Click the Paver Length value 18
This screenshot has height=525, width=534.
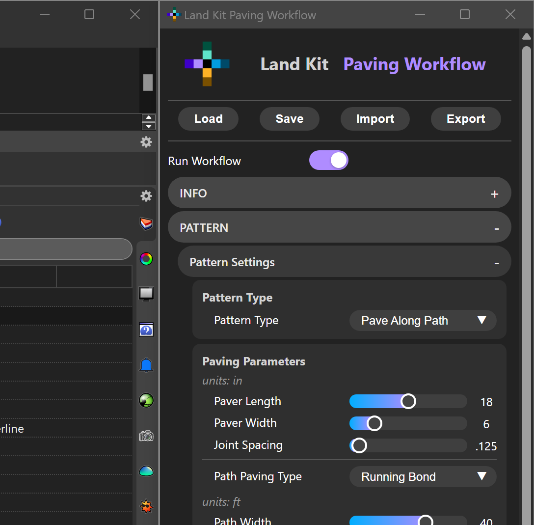coord(486,402)
